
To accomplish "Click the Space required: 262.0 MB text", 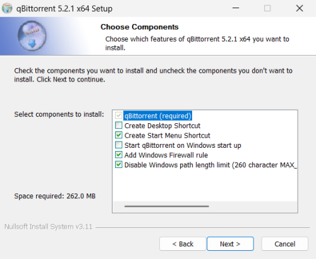I will point(55,196).
